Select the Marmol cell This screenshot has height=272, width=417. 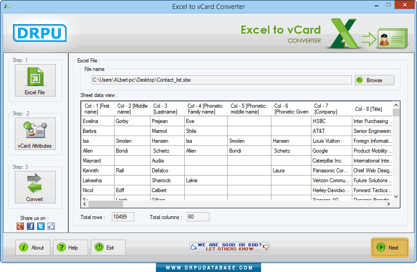click(168, 131)
